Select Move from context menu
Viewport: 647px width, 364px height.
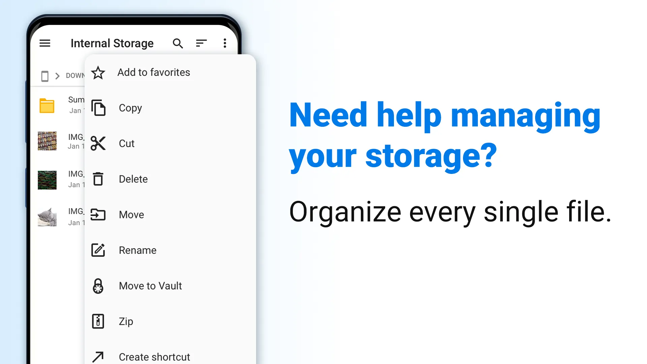pyautogui.click(x=131, y=215)
